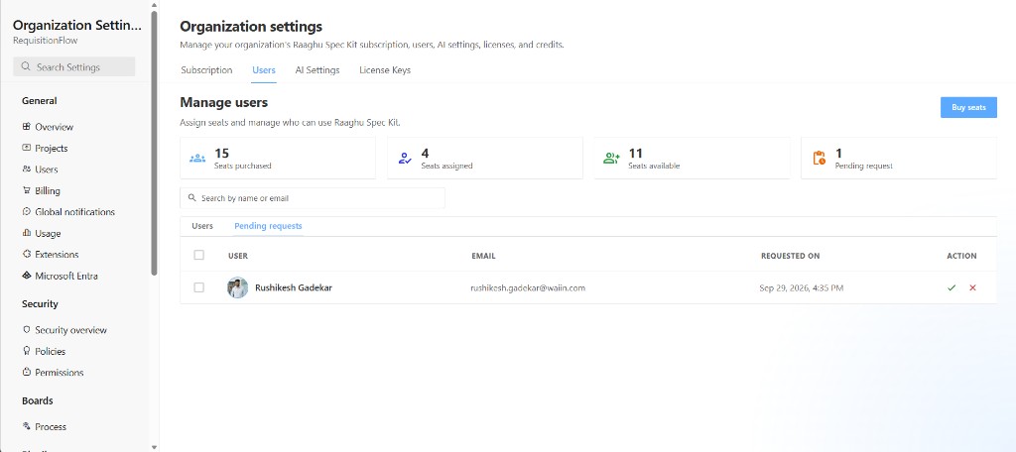Screen dimensions: 1016x452
Task: Reject Rushikesh Gadekar's request with red X
Action: 972,287
